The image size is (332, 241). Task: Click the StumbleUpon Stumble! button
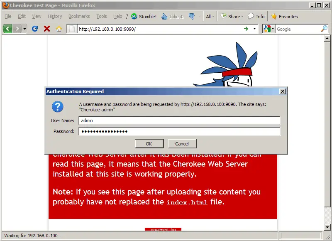[144, 16]
